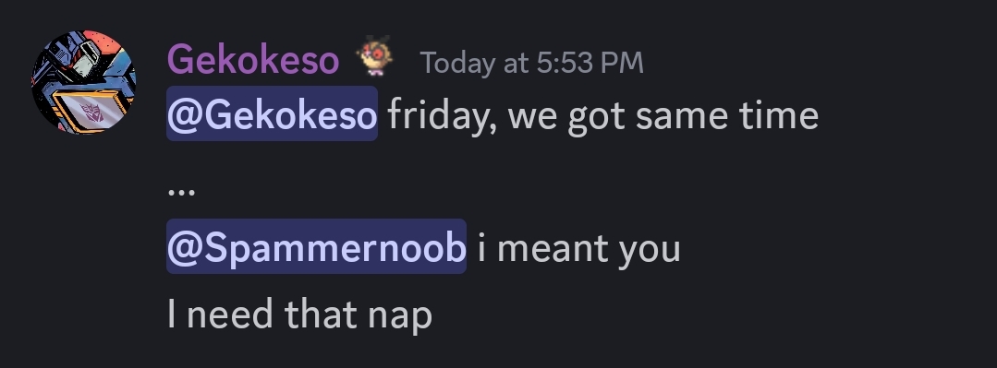Click the purple Gekokeso username
The width and height of the screenshot is (997, 368).
(253, 62)
